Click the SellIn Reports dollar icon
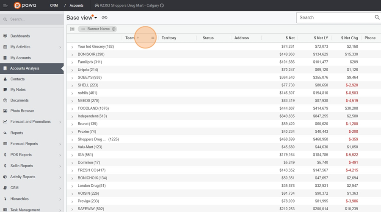 click(x=5, y=166)
